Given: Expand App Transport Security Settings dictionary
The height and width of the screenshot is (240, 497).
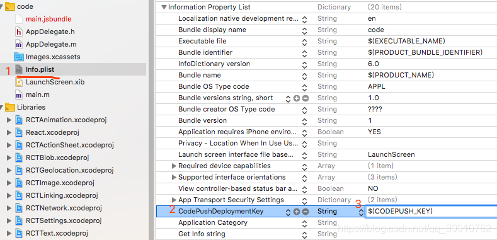Looking at the screenshot, I should pos(174,200).
